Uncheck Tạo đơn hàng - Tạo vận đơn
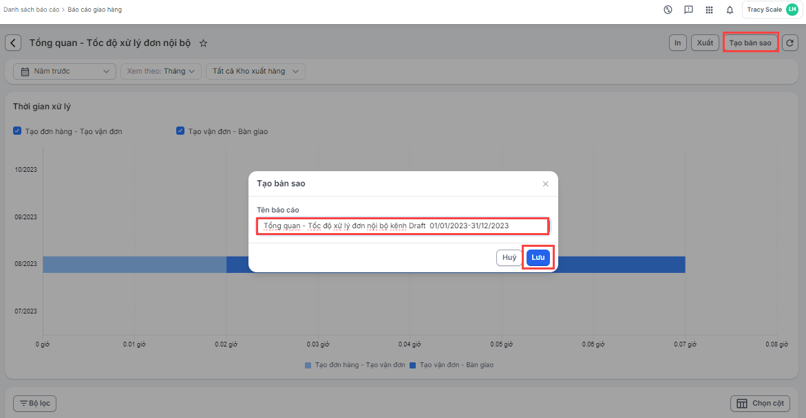 (17, 131)
